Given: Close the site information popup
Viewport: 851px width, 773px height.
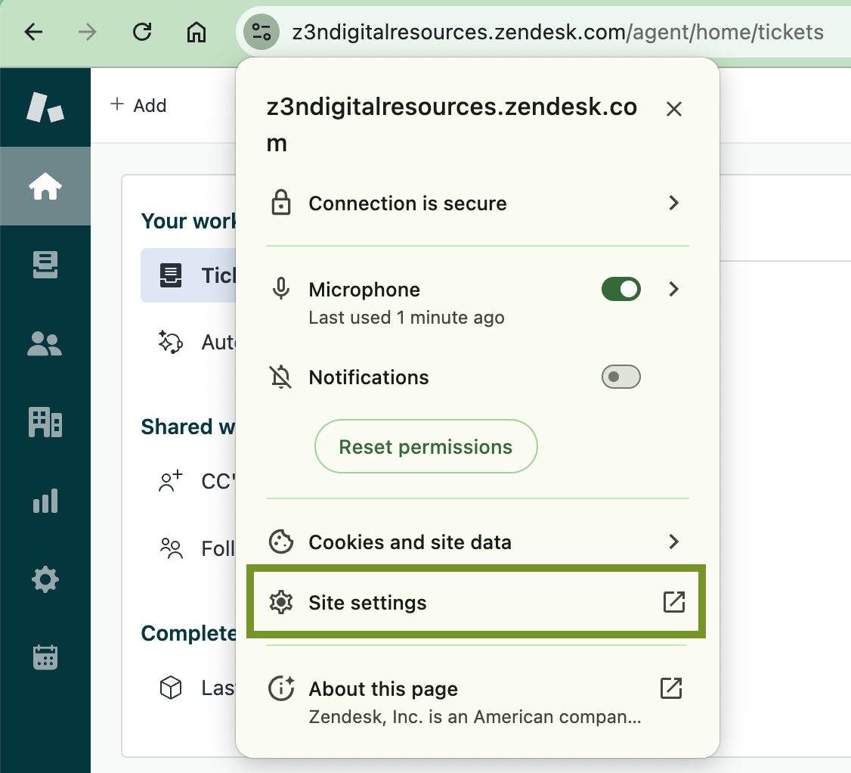Looking at the screenshot, I should pos(673,109).
